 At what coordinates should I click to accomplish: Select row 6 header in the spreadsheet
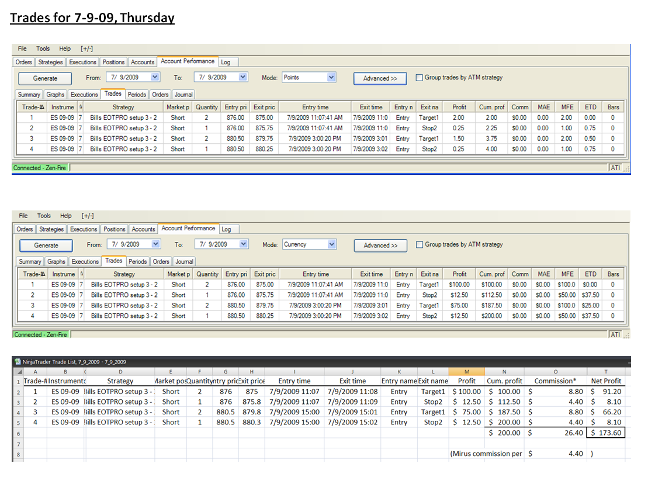[x=18, y=434]
